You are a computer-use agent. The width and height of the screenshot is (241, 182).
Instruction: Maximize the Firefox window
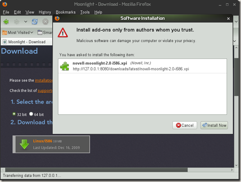[x=227, y=4]
